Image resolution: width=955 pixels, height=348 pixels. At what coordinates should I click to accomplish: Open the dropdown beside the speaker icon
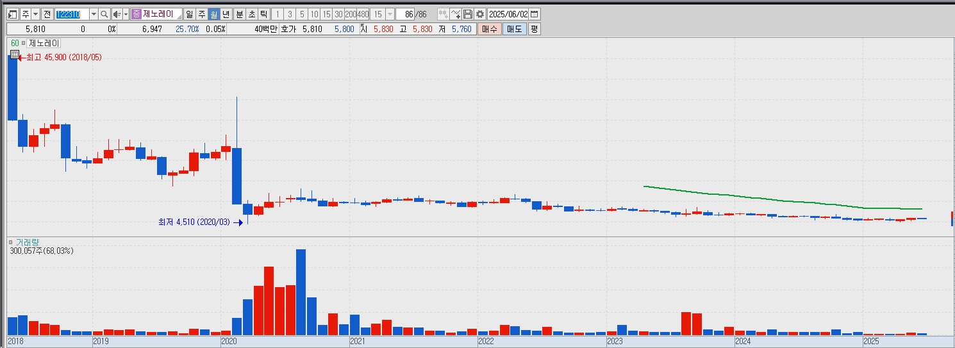pyautogui.click(x=126, y=14)
